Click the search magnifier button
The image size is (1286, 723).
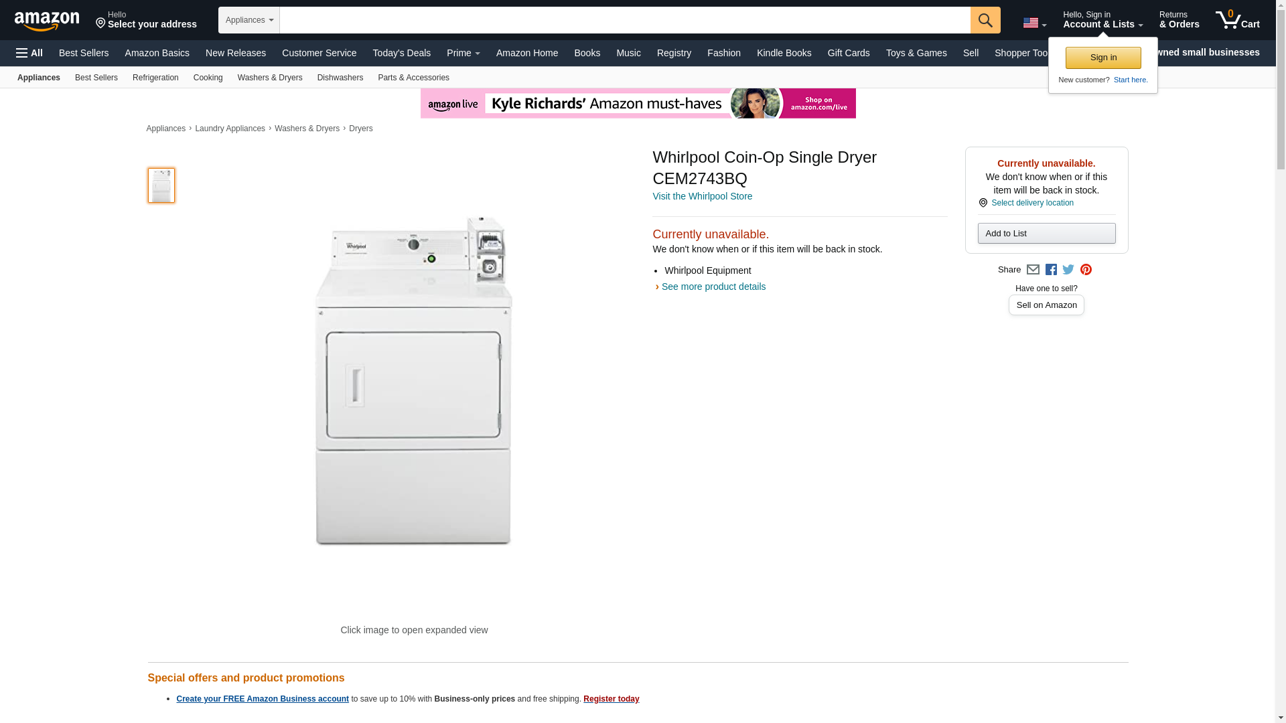click(x=985, y=20)
